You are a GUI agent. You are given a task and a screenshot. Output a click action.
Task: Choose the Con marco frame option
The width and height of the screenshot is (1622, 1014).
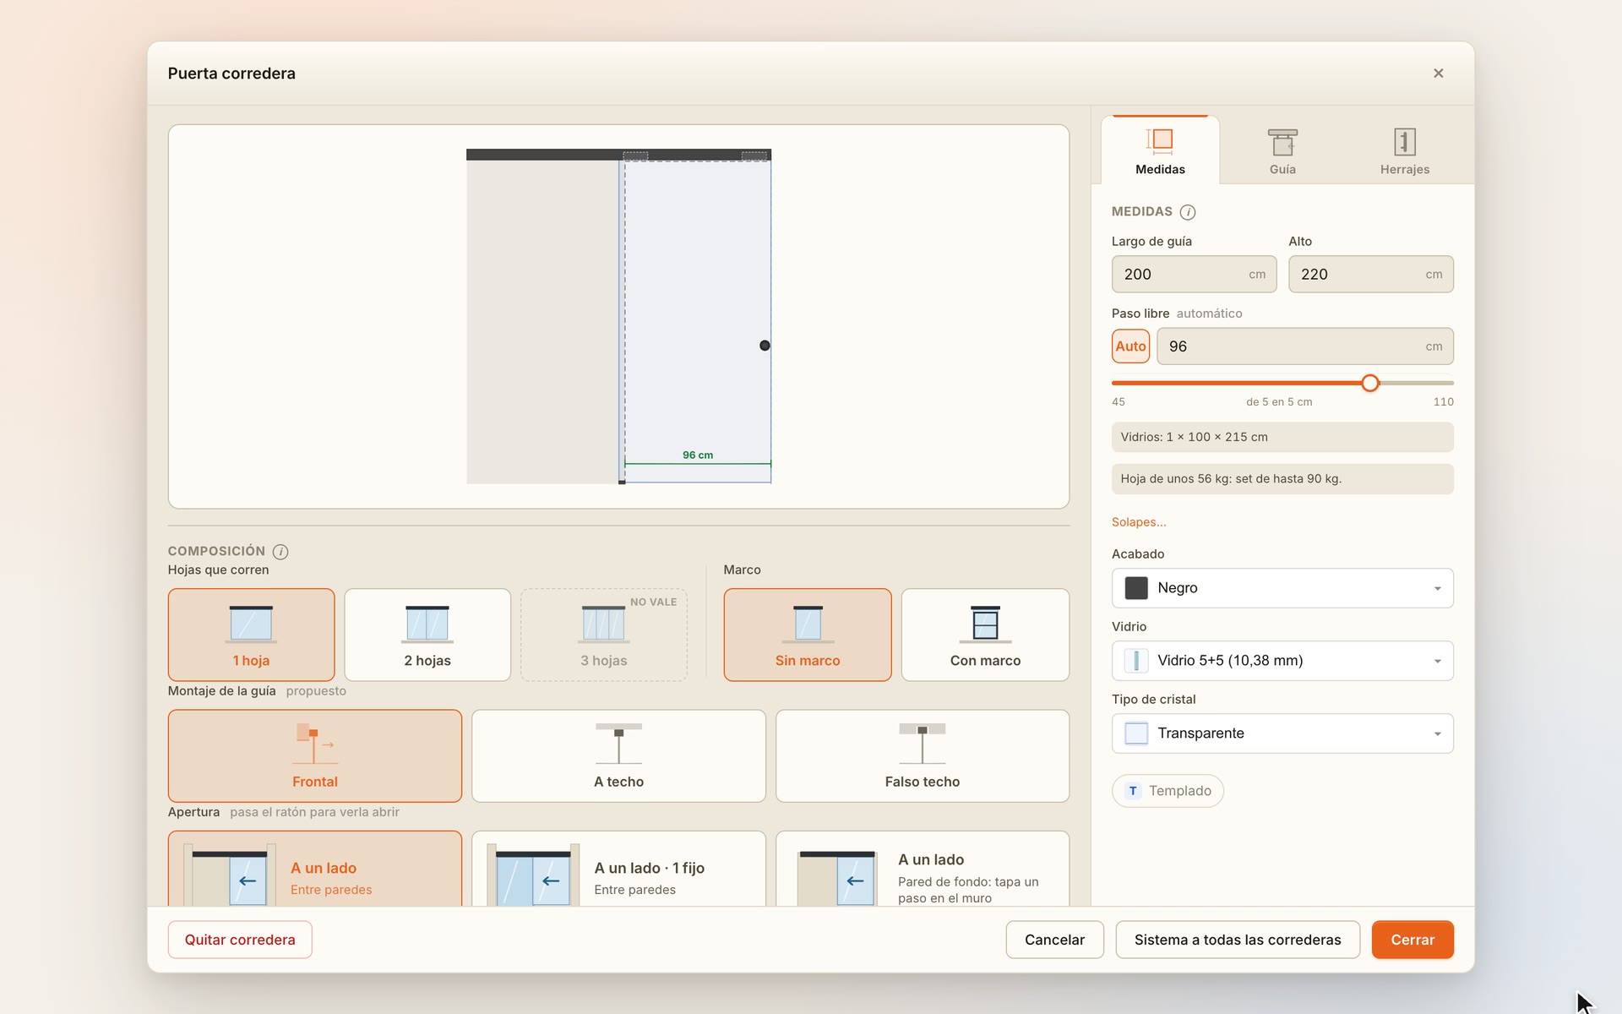click(985, 635)
